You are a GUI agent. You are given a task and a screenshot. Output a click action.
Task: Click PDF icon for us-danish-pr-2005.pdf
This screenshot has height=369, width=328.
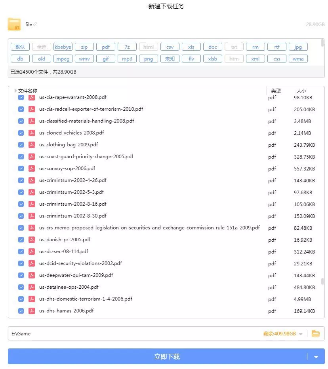tap(32, 240)
